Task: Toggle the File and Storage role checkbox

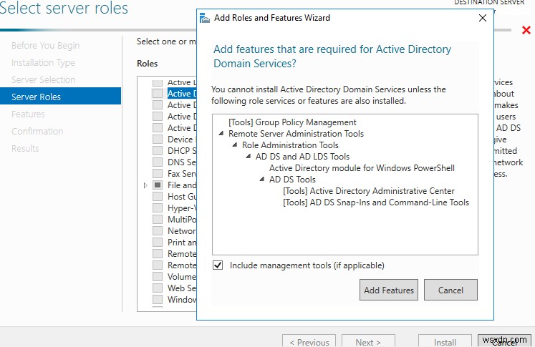Action: [158, 185]
